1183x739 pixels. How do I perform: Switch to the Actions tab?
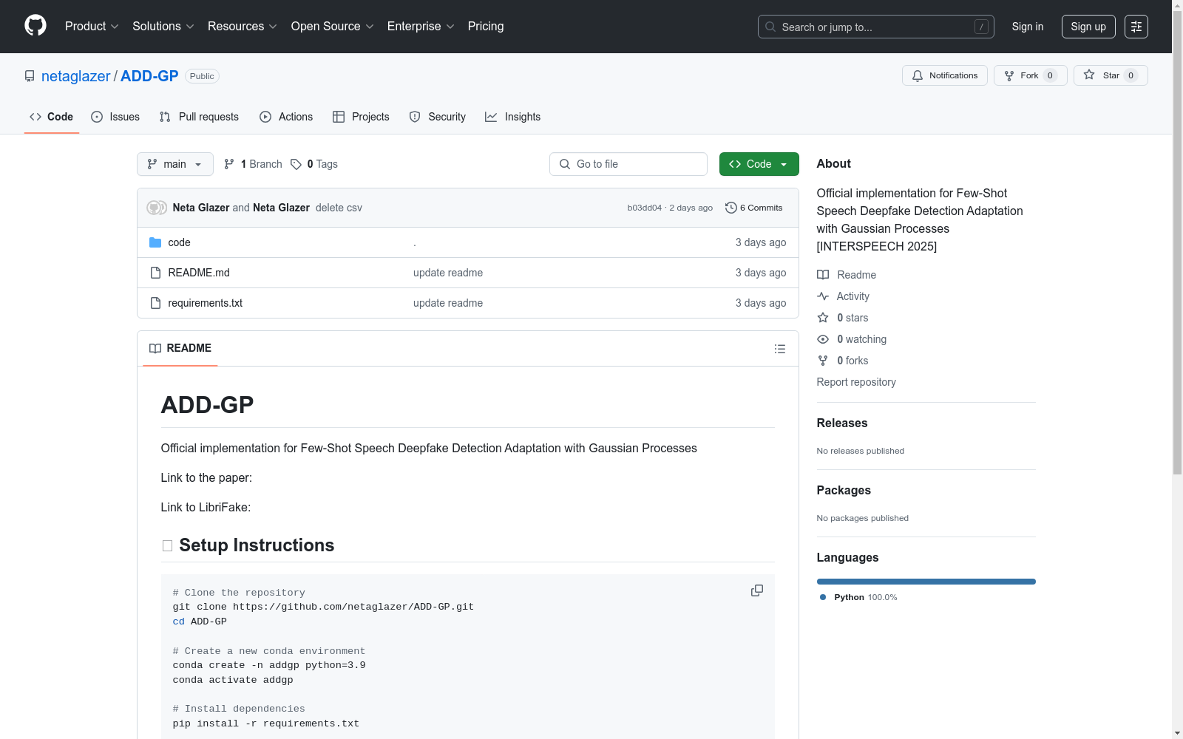pos(286,117)
